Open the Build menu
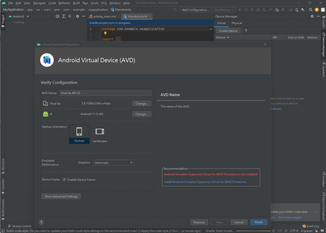This screenshot has height=233, width=326. coord(76,3)
